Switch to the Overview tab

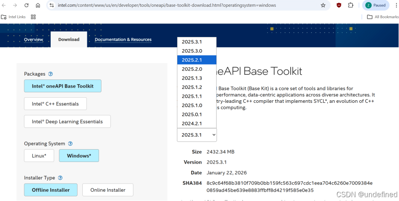click(x=34, y=40)
